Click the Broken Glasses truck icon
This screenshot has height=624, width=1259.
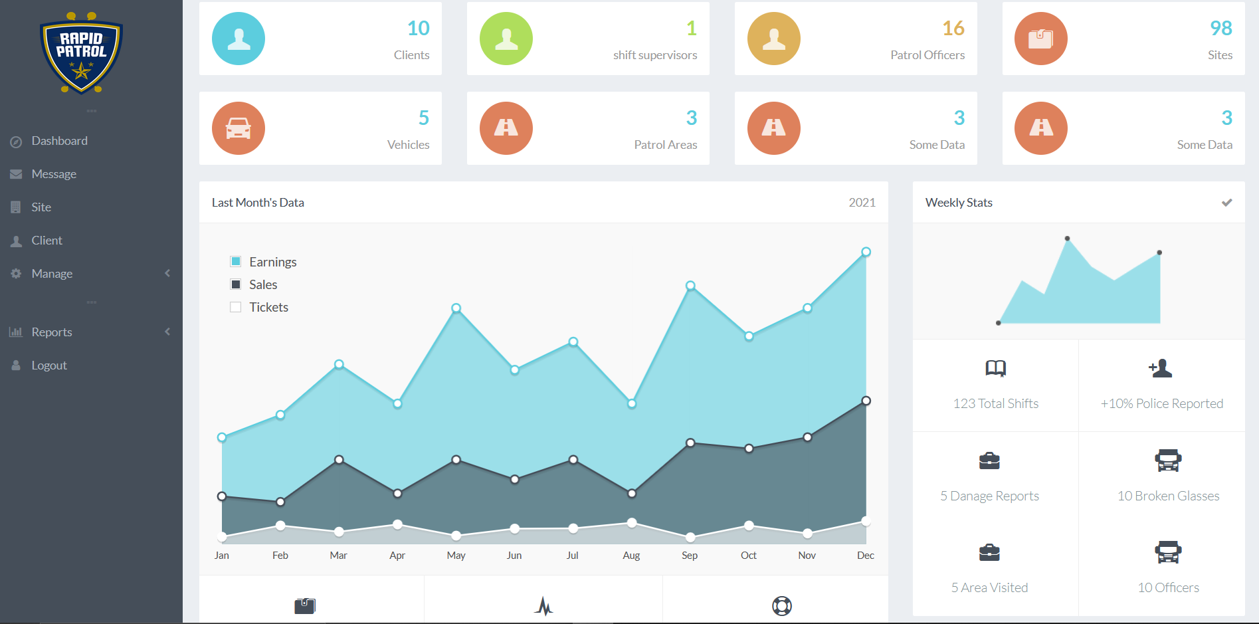[1168, 461]
